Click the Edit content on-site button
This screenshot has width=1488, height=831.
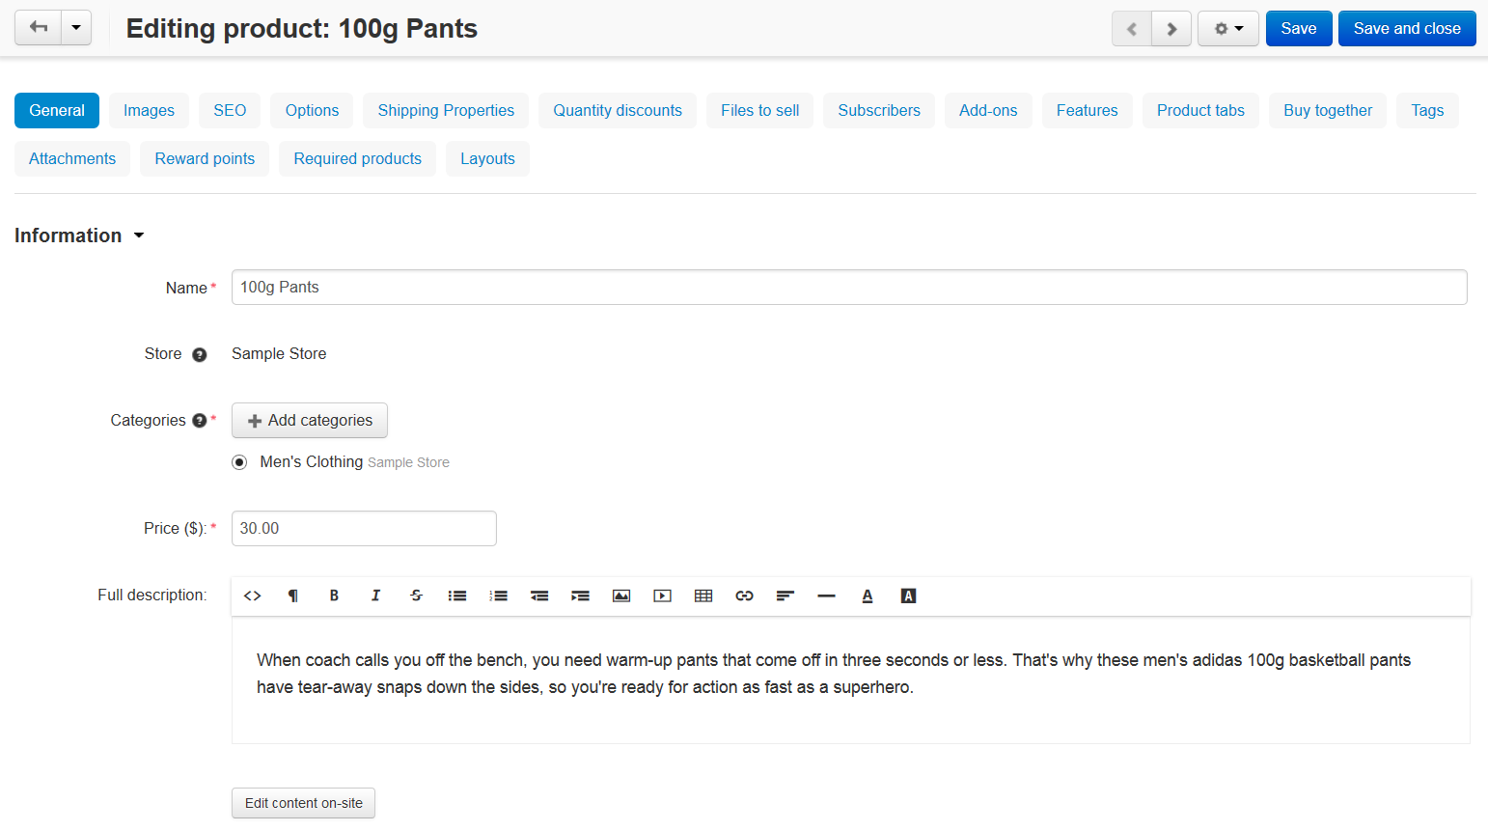303,803
